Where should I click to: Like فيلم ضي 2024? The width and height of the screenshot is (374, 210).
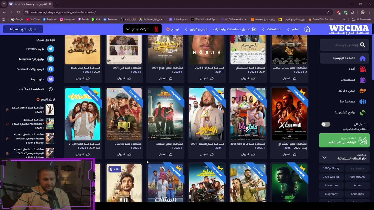(x=124, y=78)
